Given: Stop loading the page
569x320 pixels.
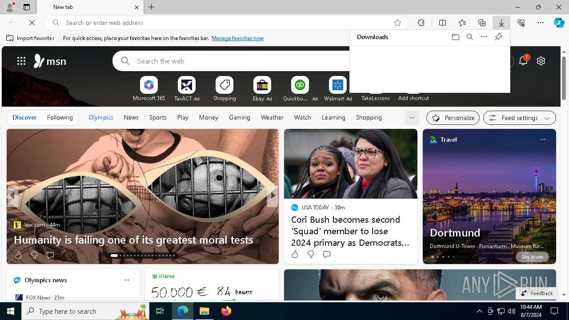Looking at the screenshot, I should pos(32,23).
